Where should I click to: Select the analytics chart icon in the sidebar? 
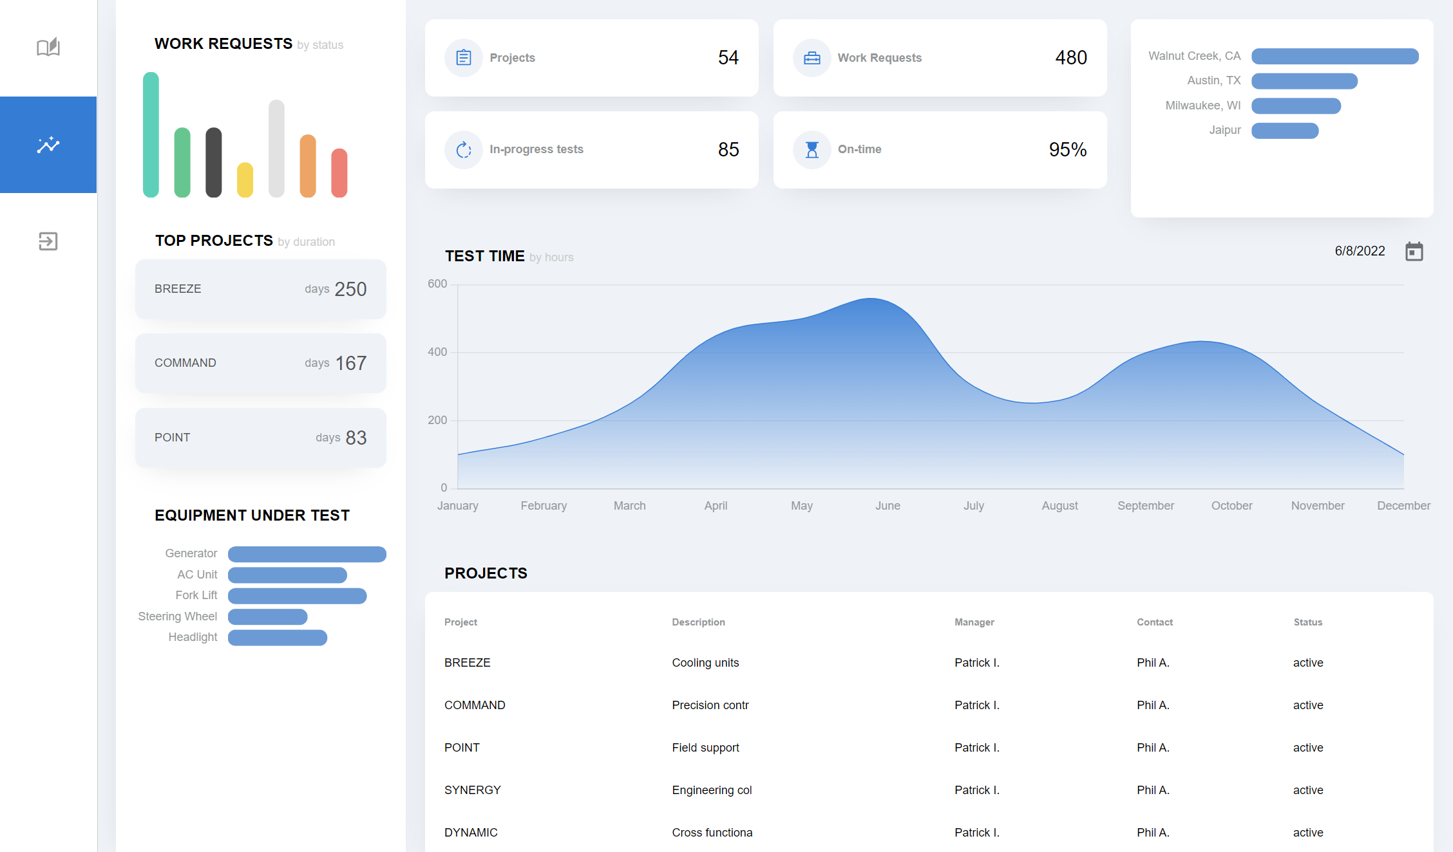48,145
